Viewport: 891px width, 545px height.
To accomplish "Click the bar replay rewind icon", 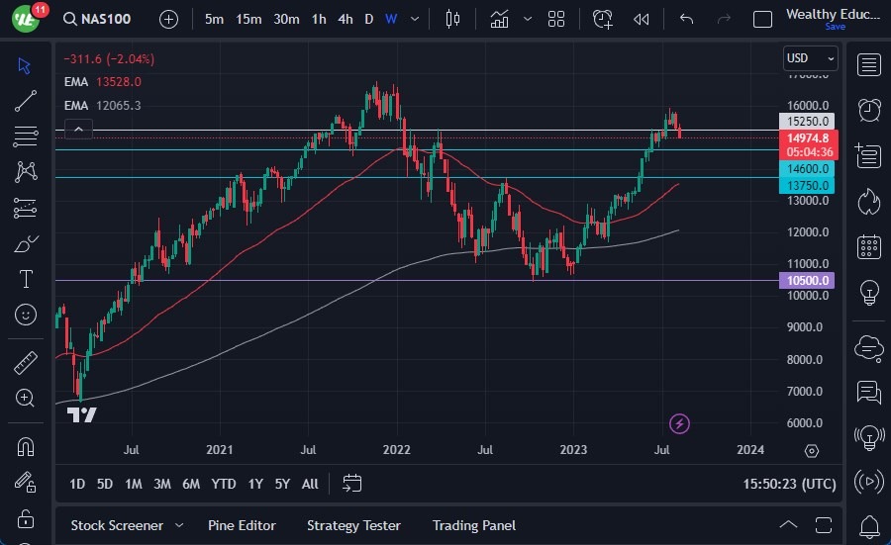I will 642,19.
